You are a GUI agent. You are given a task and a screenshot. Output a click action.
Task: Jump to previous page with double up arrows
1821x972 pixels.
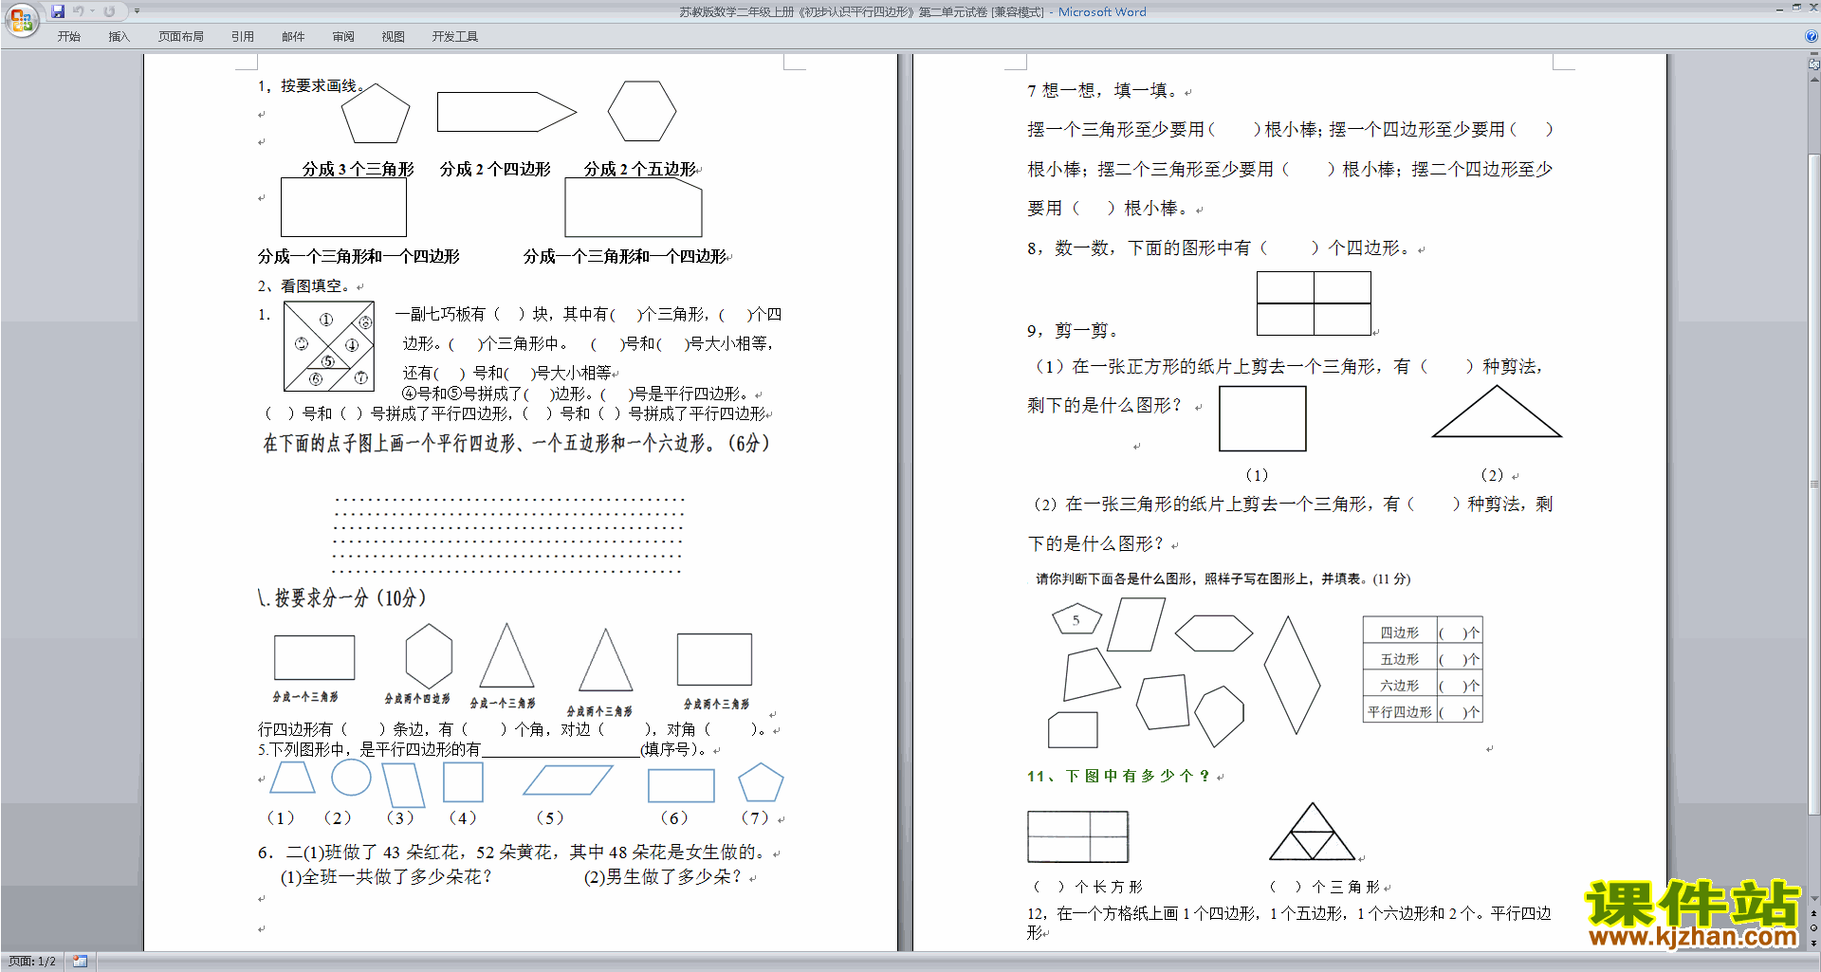(1813, 913)
